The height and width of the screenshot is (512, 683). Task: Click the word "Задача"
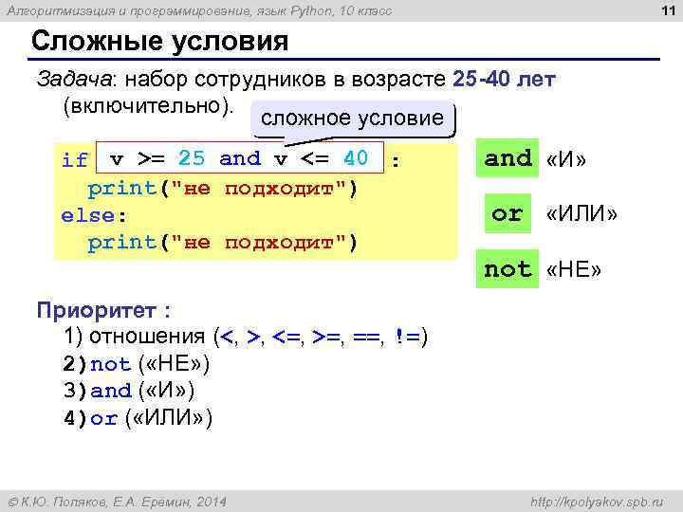pyautogui.click(x=75, y=80)
